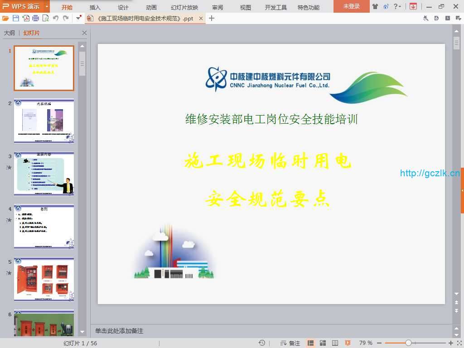The width and height of the screenshot is (464, 348).
Task: Select slide 3 thumbnail in the panel
Action: 44,174
